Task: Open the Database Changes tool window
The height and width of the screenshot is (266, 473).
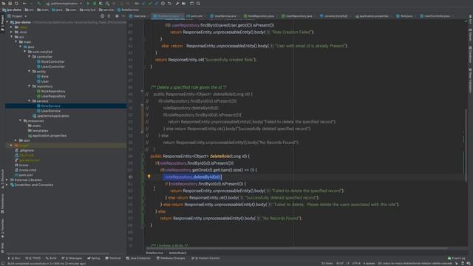Action: [171, 258]
